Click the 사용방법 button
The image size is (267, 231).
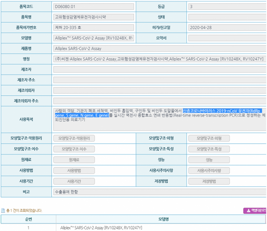pos(74,170)
